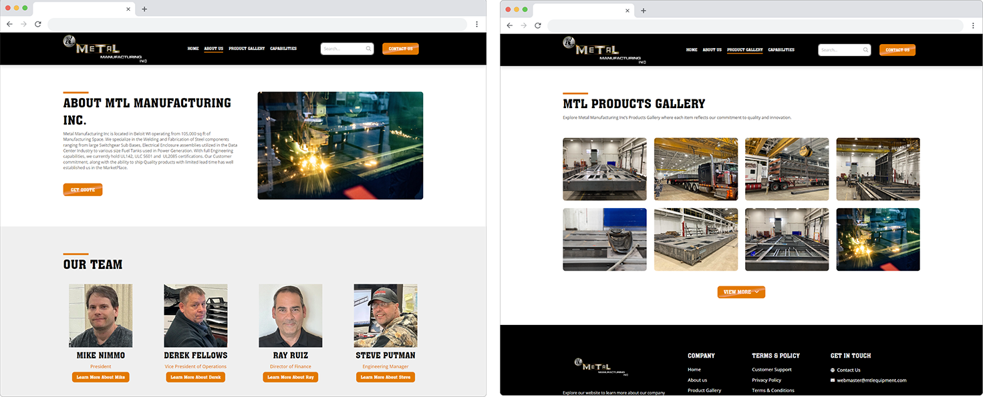
Task: Click the Contact Us link under Get In Touch
Action: (x=849, y=370)
